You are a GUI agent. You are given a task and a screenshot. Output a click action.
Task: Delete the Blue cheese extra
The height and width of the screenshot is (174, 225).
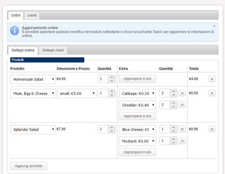pyautogui.click(x=182, y=129)
